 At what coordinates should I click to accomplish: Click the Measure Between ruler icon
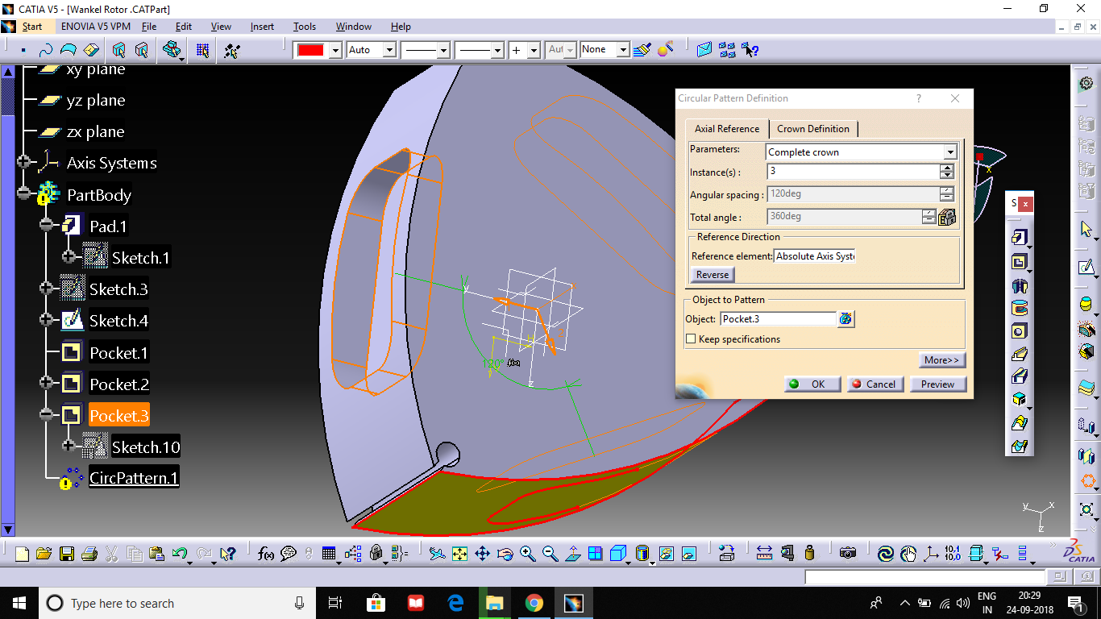pyautogui.click(x=765, y=554)
